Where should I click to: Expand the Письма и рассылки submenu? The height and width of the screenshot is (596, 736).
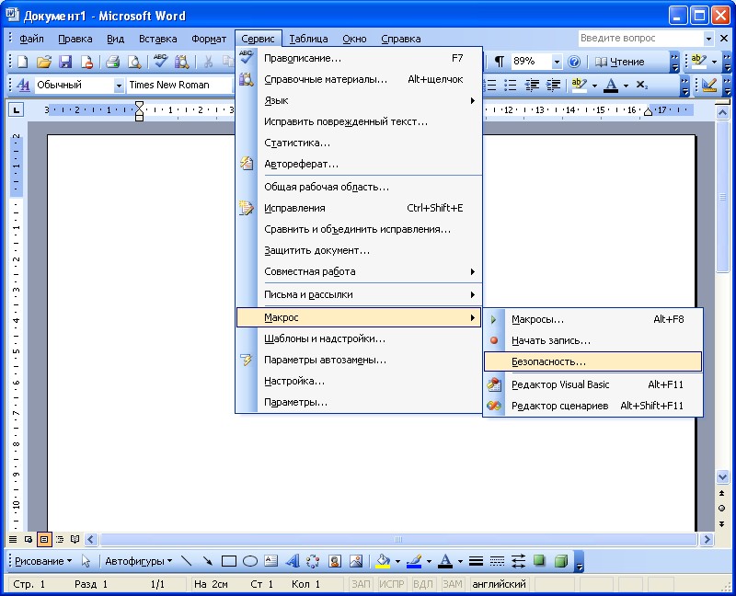click(359, 294)
